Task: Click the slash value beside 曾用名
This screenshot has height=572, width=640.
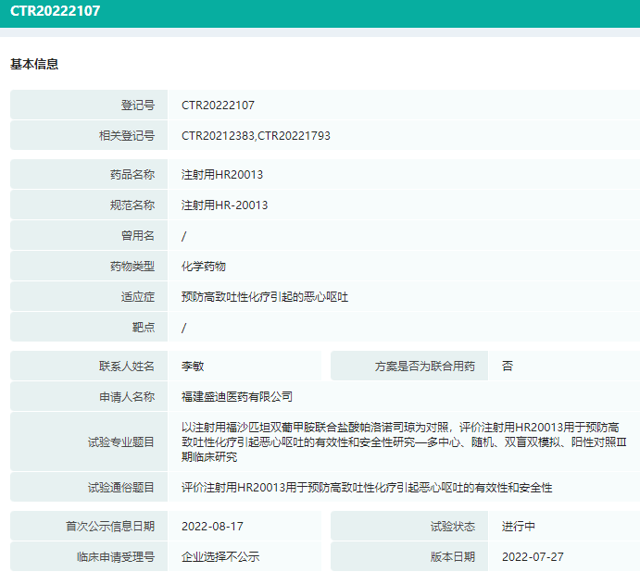Action: (184, 236)
